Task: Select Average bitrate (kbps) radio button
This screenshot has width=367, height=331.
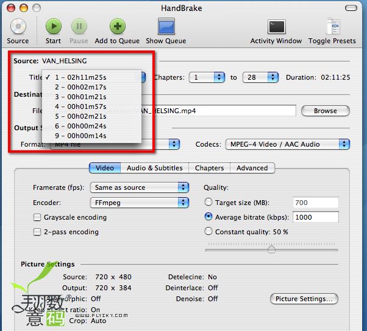Action: [x=208, y=217]
